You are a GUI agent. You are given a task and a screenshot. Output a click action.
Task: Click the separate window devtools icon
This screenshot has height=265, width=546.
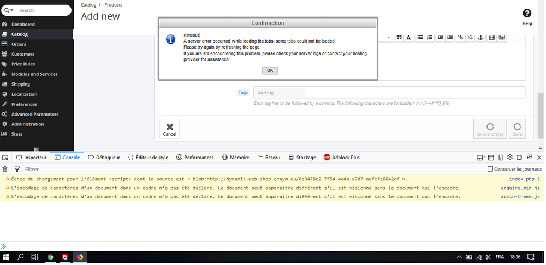point(530,157)
